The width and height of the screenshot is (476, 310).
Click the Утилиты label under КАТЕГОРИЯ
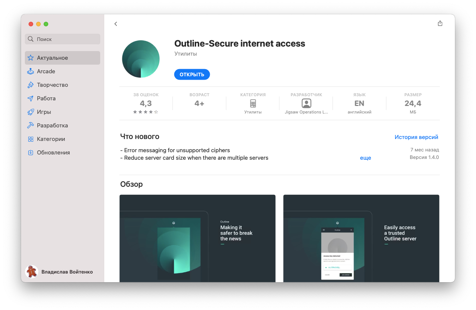click(x=253, y=112)
